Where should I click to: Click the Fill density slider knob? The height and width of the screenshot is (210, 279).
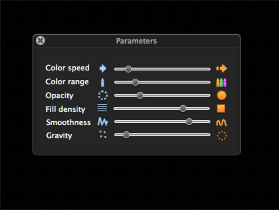pyautogui.click(x=183, y=108)
